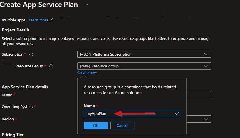Click the Subscription field label
Image resolution: width=240 pixels, height=138 pixels.
click(12, 54)
